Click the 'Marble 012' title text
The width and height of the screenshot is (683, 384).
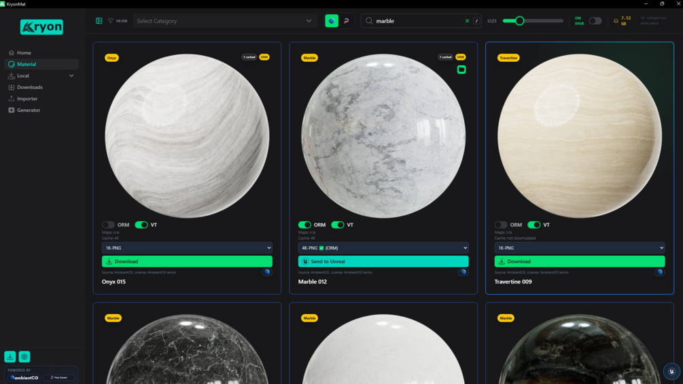click(313, 282)
